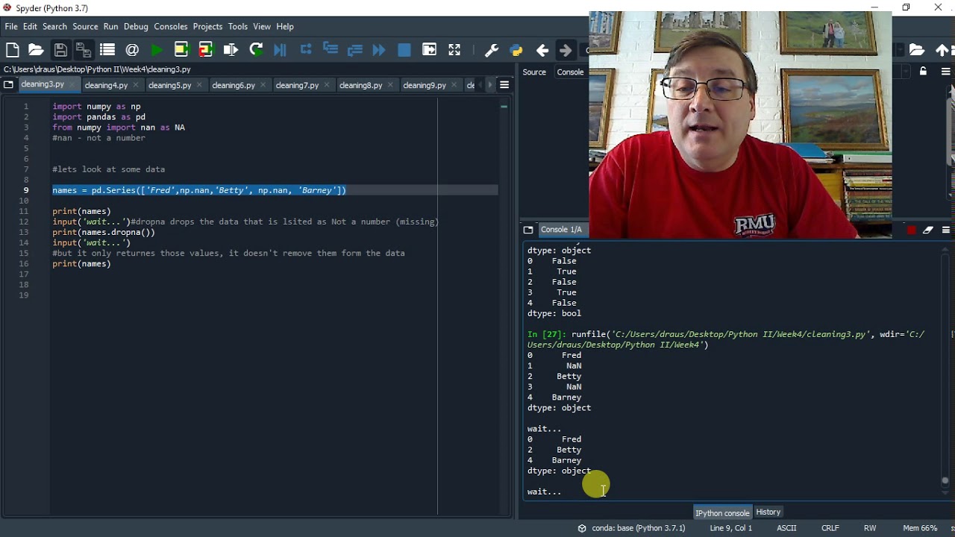Open Preferences wrench icon

tap(492, 50)
